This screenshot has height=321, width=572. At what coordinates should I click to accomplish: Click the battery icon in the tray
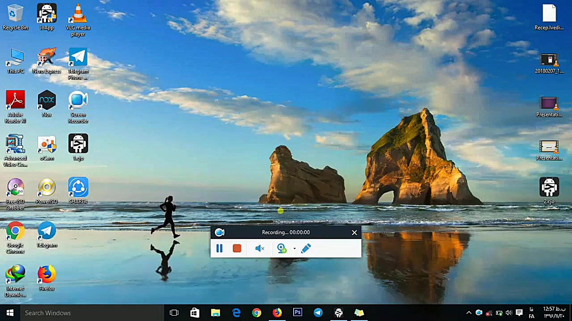click(x=499, y=313)
